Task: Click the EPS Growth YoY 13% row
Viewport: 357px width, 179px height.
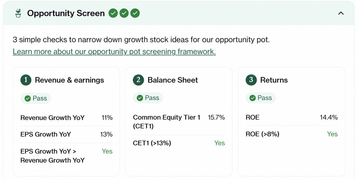Action: point(66,134)
